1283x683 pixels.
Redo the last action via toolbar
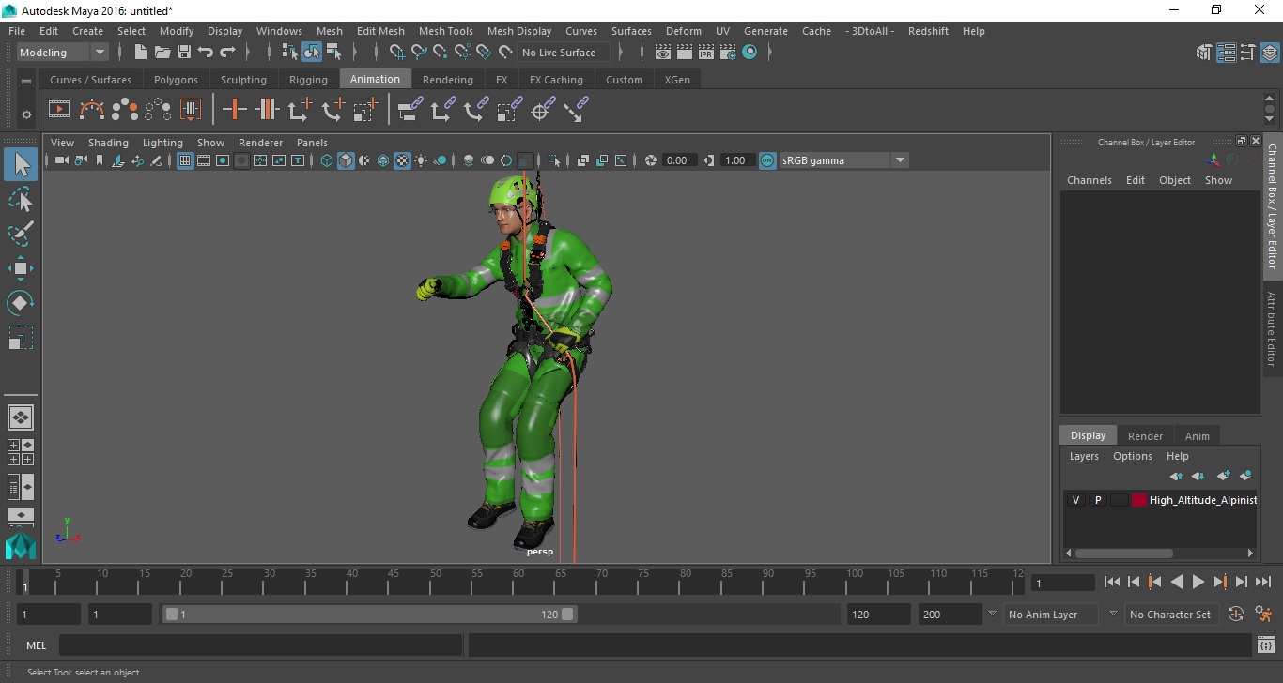pos(227,53)
